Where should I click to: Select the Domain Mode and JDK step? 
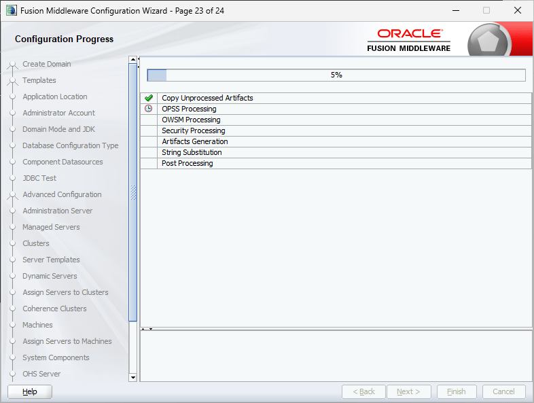pos(58,129)
